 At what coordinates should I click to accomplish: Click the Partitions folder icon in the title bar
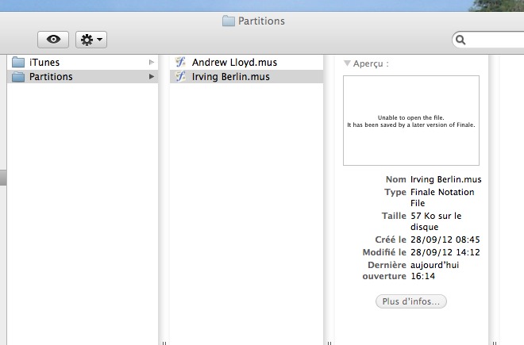click(x=229, y=21)
